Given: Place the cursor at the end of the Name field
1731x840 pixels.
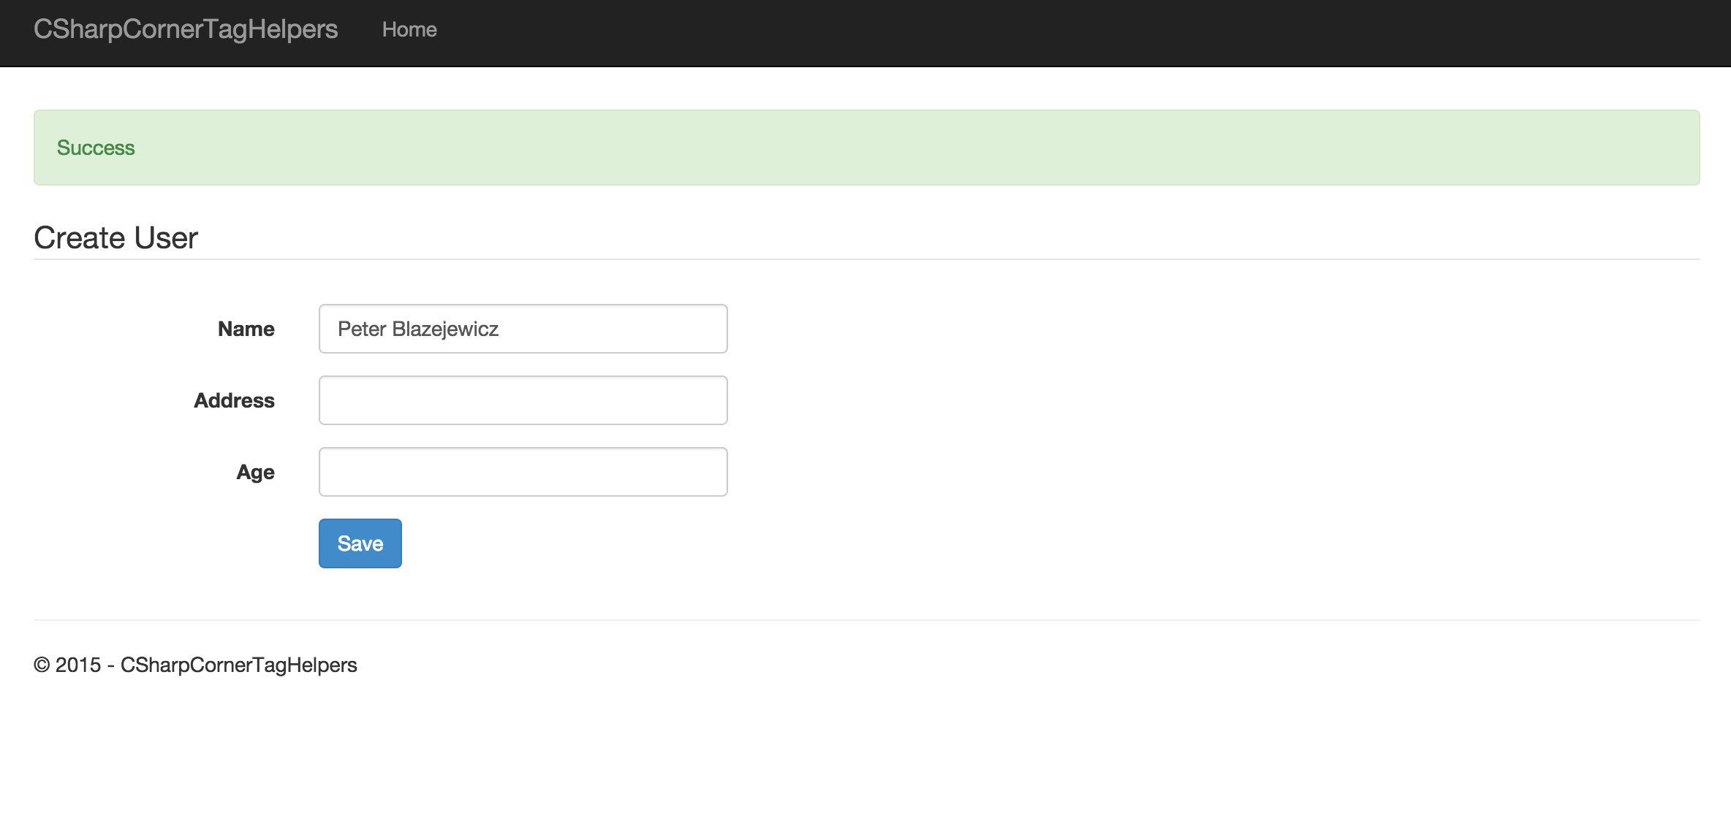Looking at the screenshot, I should (x=694, y=329).
